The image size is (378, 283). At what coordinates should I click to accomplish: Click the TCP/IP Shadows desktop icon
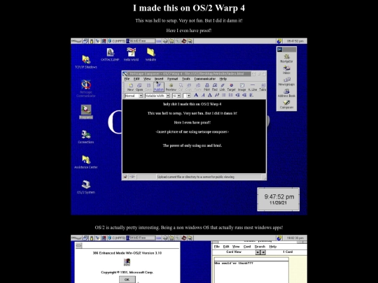(x=86, y=62)
